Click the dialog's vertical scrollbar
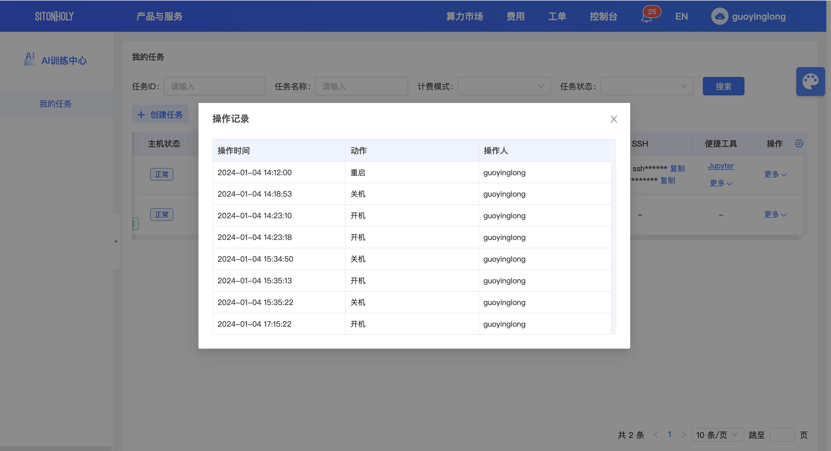 (614, 248)
